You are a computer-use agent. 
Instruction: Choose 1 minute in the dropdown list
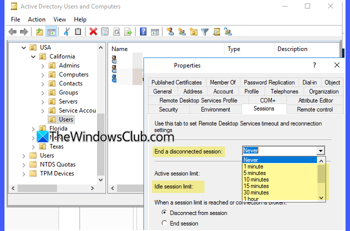[x=279, y=166]
